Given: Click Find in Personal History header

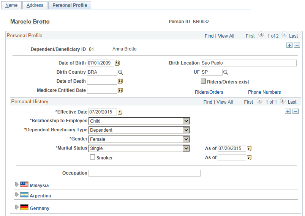Looking at the screenshot, I should [208, 102].
